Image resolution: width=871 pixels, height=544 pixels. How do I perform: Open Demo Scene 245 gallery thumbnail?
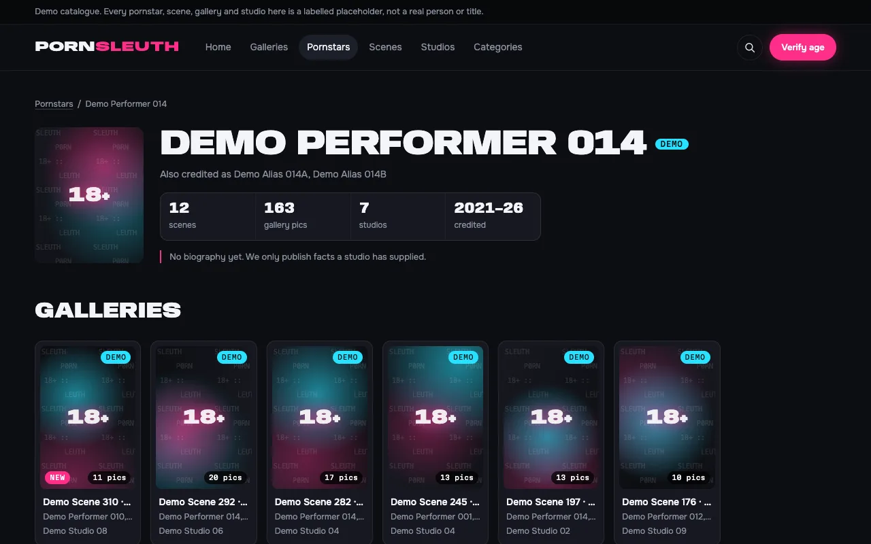[x=435, y=418]
